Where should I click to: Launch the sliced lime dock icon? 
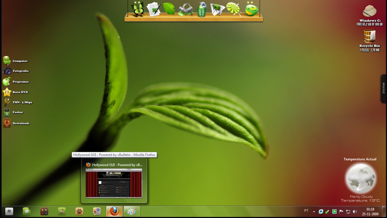(x=251, y=9)
